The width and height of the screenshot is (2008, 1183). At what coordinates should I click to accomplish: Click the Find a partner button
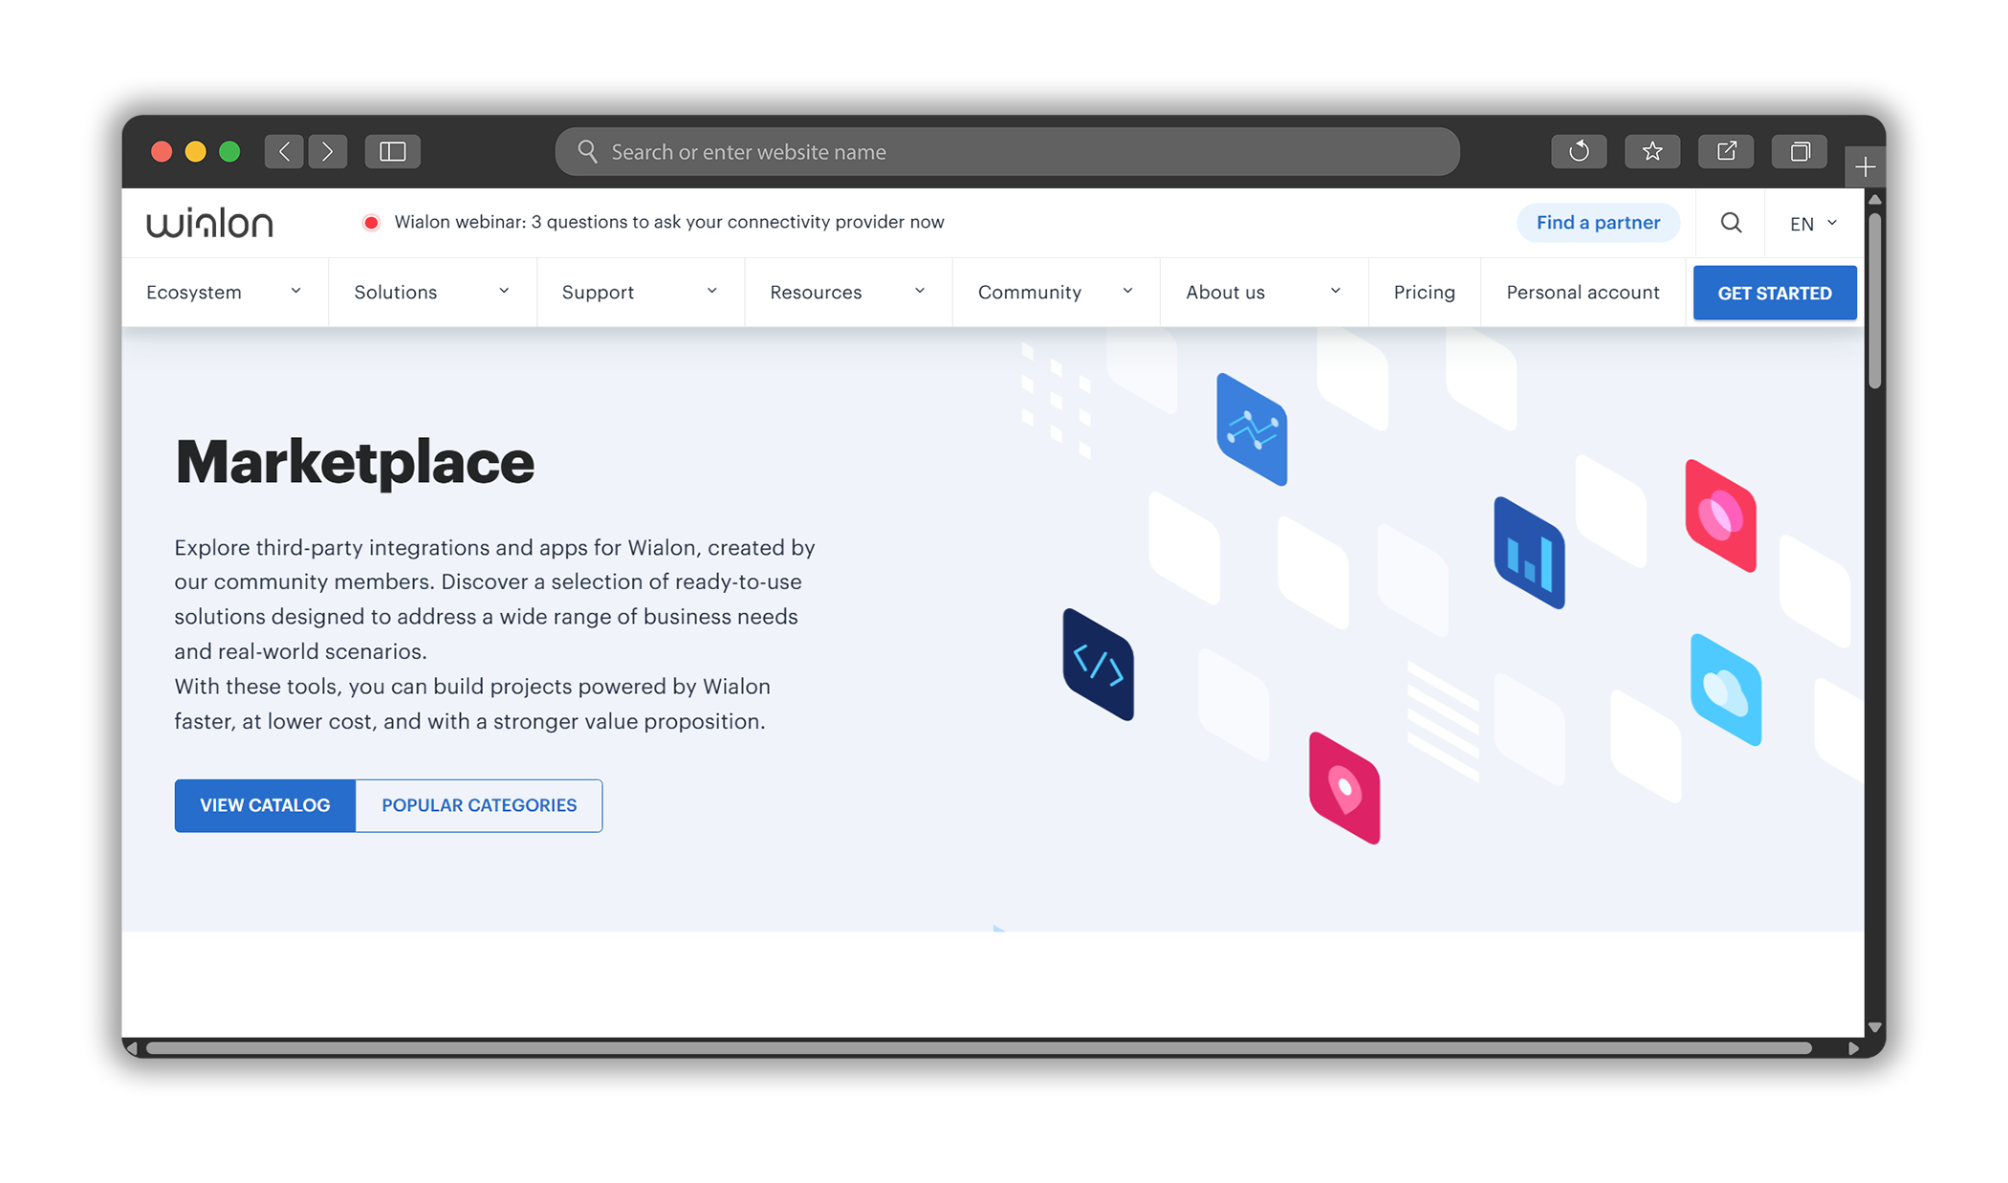(1598, 223)
